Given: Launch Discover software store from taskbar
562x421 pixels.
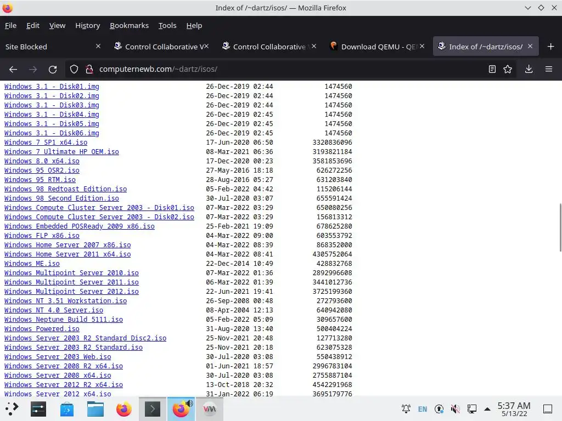Looking at the screenshot, I should click(66, 409).
